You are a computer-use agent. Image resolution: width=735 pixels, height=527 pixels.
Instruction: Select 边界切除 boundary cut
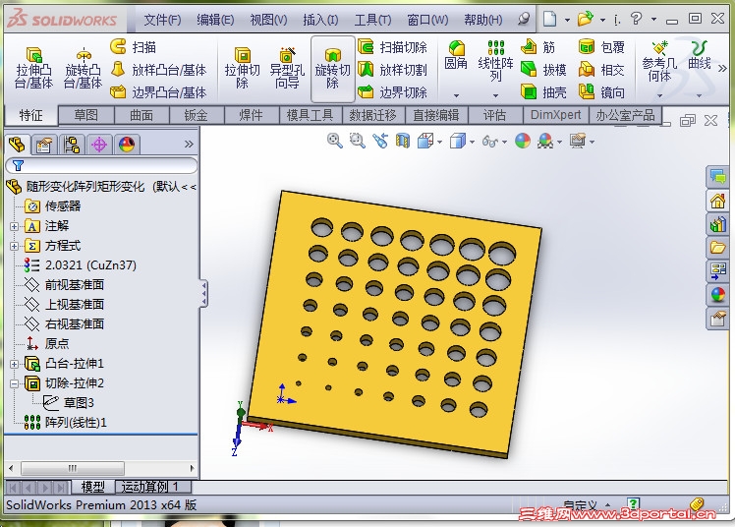[x=393, y=92]
